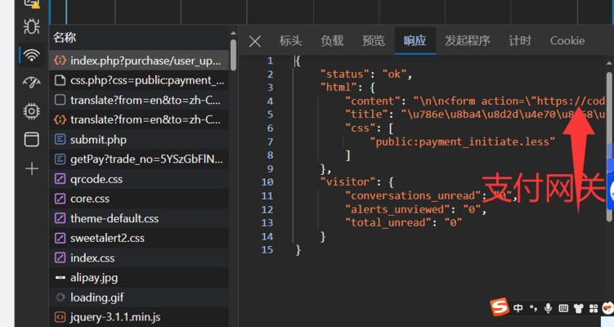Open the Sogou soft keyboard icon

(x=563, y=308)
